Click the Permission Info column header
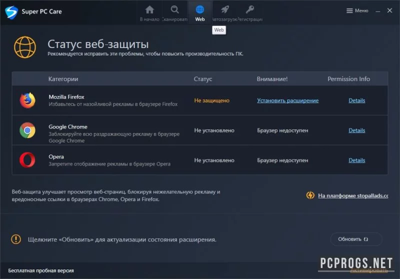 click(x=348, y=79)
